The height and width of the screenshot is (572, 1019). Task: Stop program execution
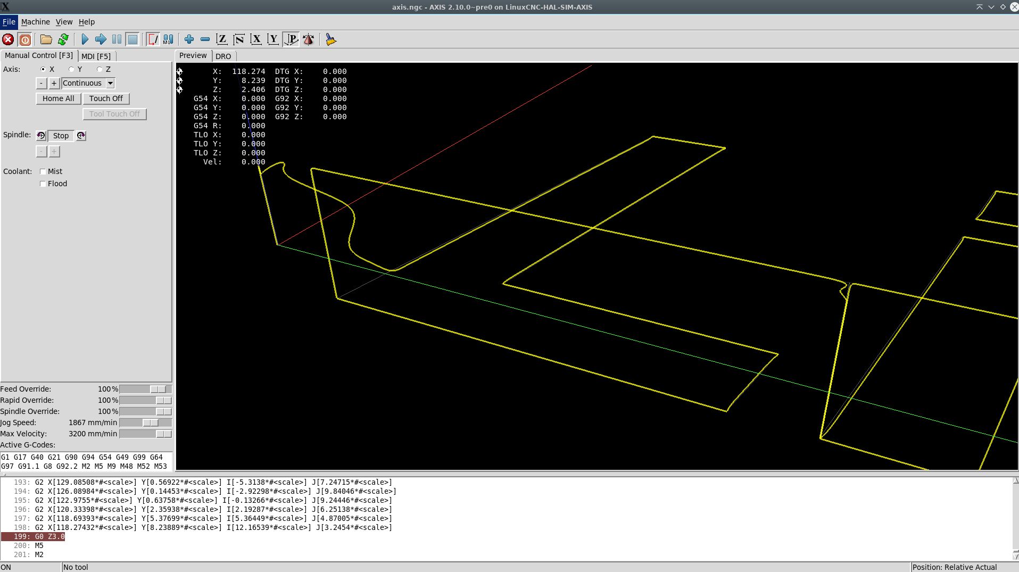pyautogui.click(x=132, y=39)
